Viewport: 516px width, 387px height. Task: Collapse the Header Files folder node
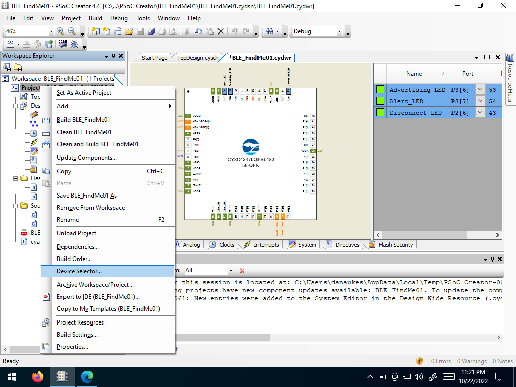(16, 178)
